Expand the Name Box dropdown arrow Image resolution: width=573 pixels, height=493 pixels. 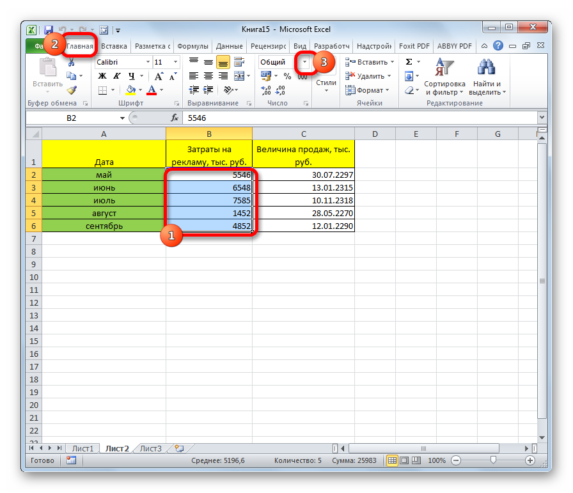[122, 118]
